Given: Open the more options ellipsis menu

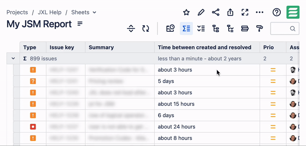Looking at the screenshot, I should pos(260,13).
